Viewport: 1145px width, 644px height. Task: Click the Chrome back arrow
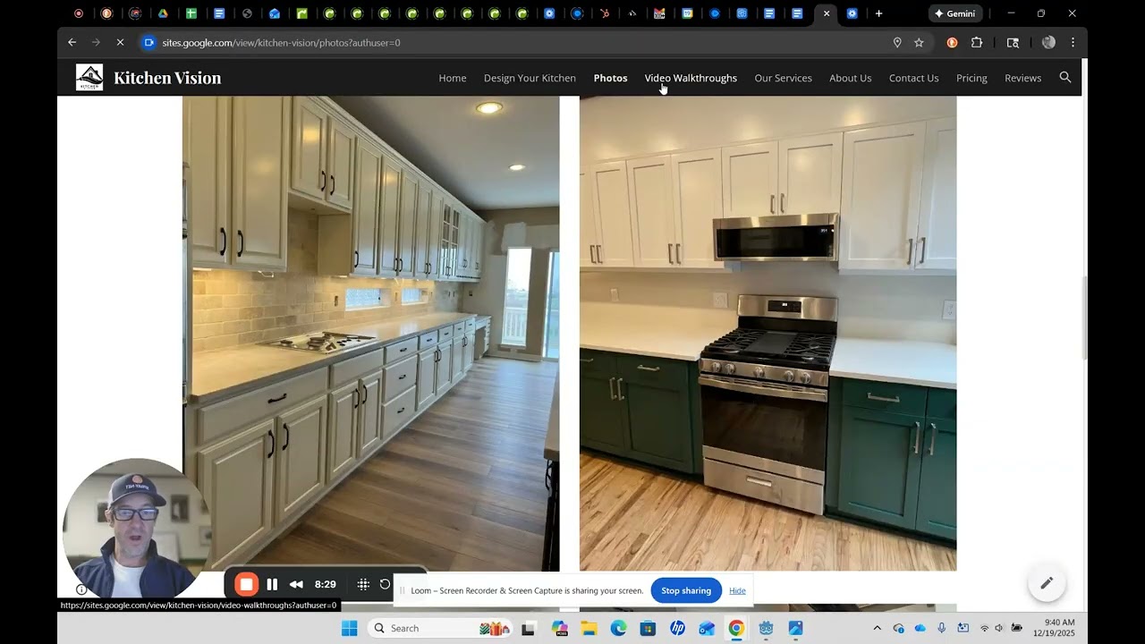(72, 42)
